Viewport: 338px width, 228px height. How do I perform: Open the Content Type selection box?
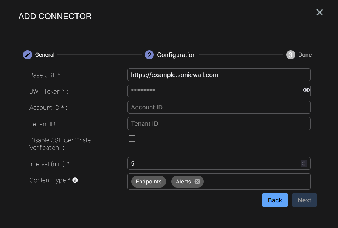pos(257,182)
